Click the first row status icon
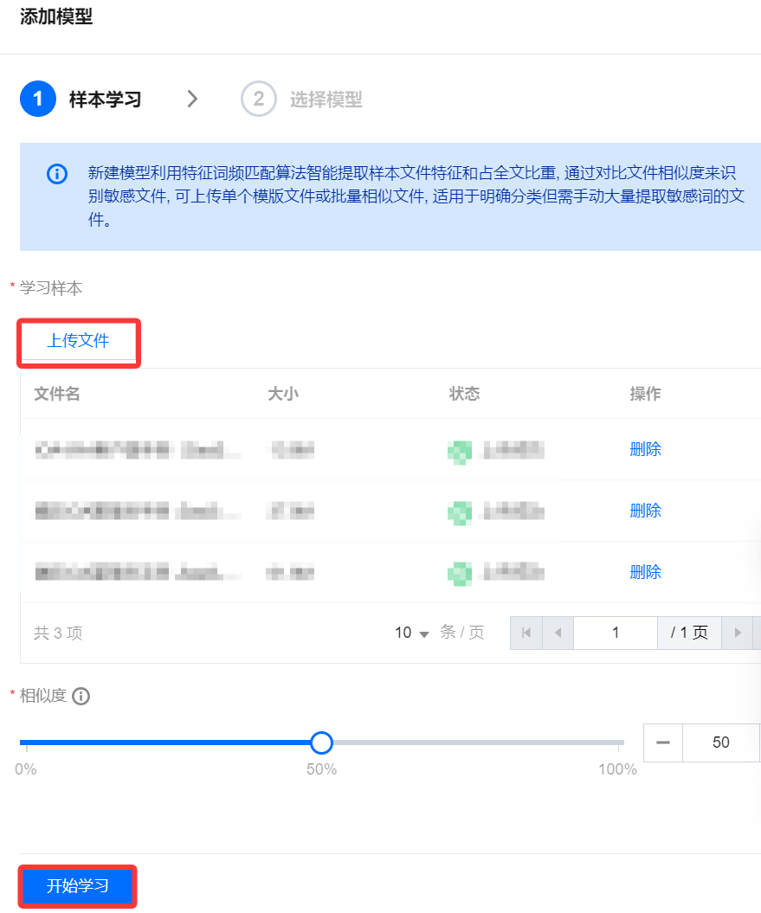This screenshot has height=913, width=761. (460, 452)
